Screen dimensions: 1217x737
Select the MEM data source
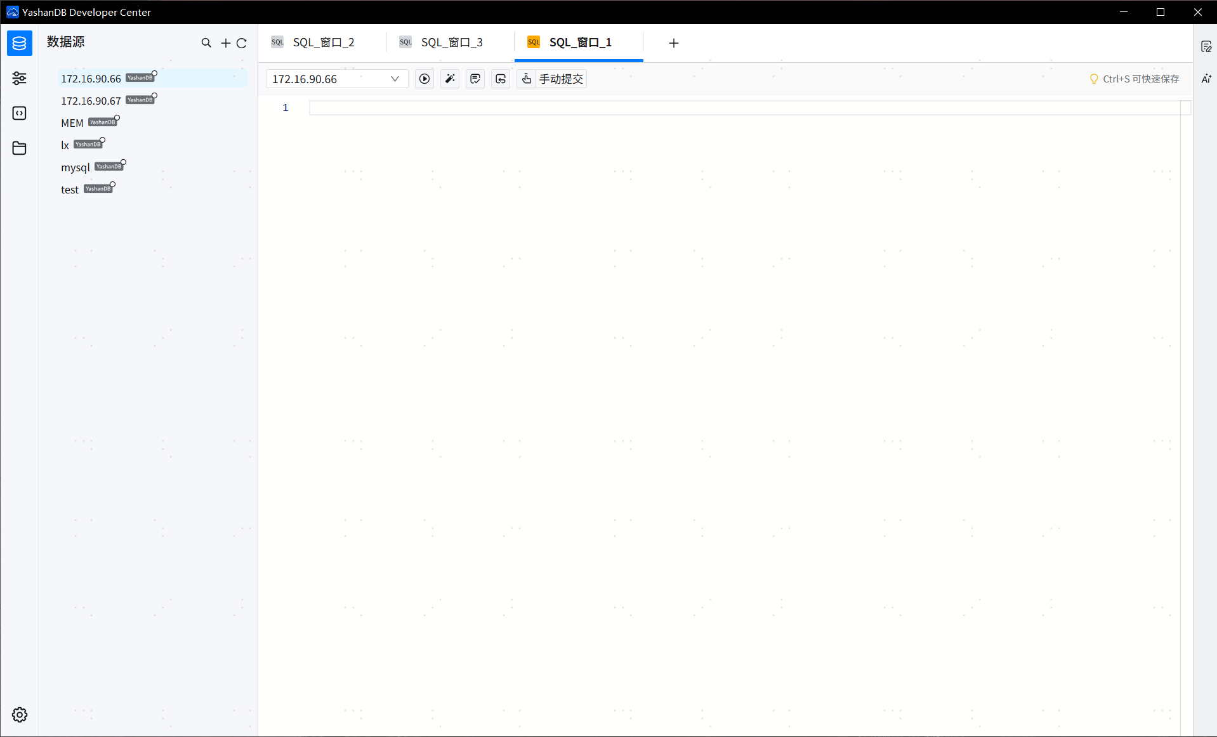[72, 123]
